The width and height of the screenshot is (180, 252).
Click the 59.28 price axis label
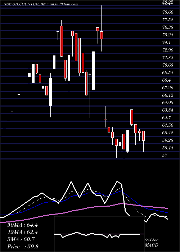[168, 140]
